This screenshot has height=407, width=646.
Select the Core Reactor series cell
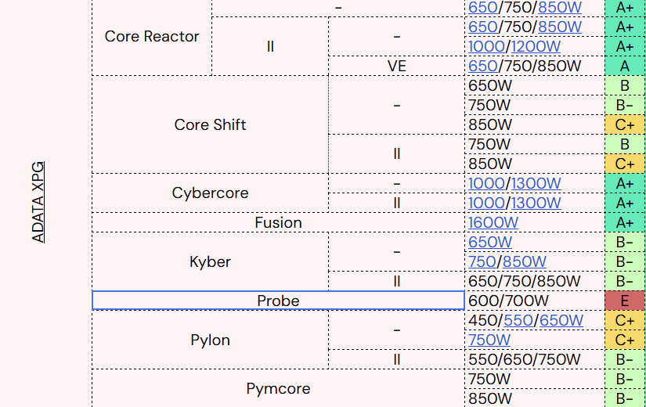(152, 37)
